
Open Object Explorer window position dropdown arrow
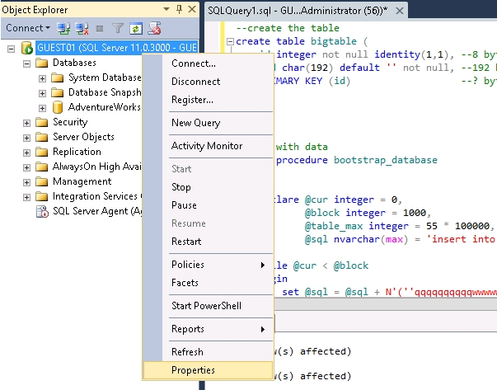pos(167,9)
